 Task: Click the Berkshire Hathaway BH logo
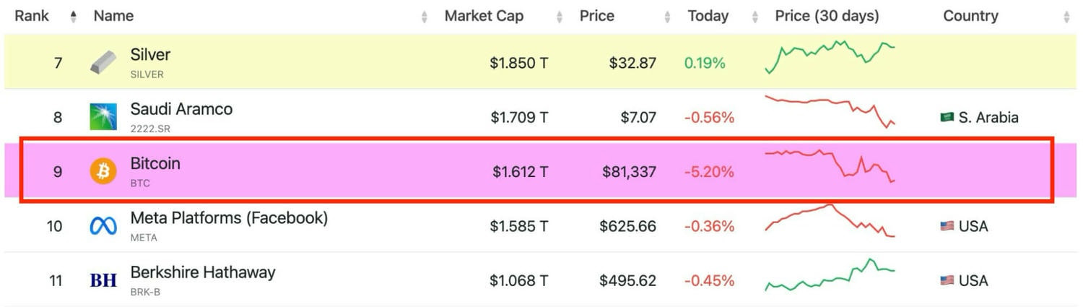click(x=103, y=280)
